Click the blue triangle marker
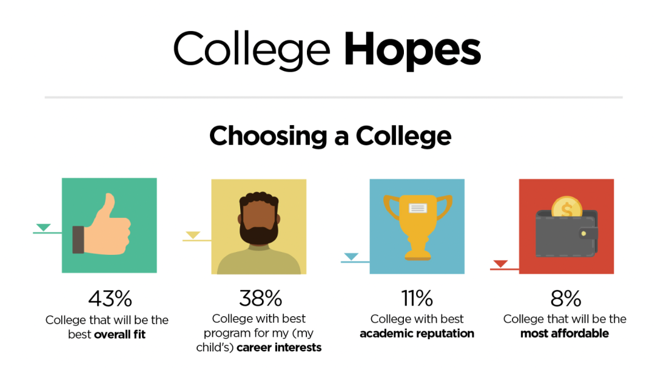Image resolution: width=655 pixels, height=372 pixels. (351, 257)
